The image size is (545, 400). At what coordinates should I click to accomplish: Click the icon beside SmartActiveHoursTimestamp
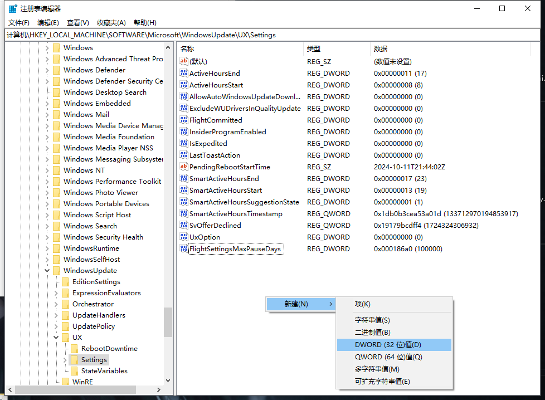(x=183, y=213)
